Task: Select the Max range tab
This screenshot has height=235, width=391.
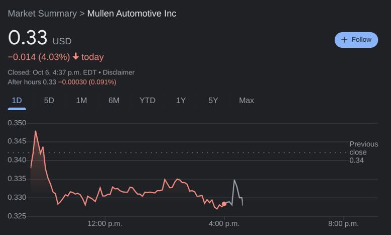Action: click(x=247, y=101)
